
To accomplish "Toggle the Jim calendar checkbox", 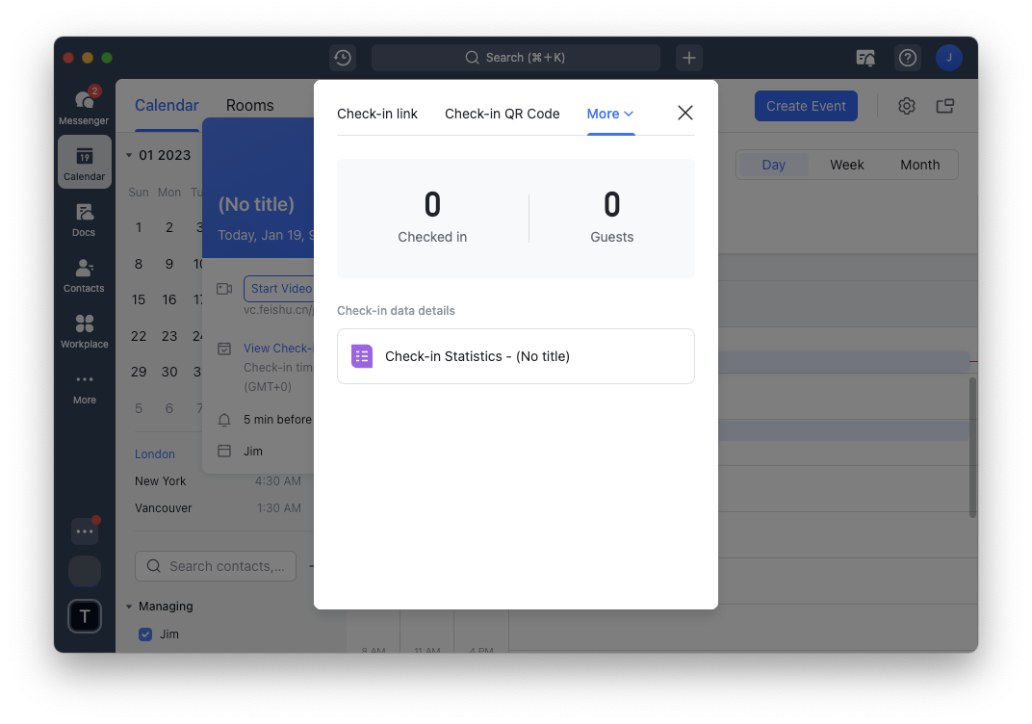I will coord(145,634).
